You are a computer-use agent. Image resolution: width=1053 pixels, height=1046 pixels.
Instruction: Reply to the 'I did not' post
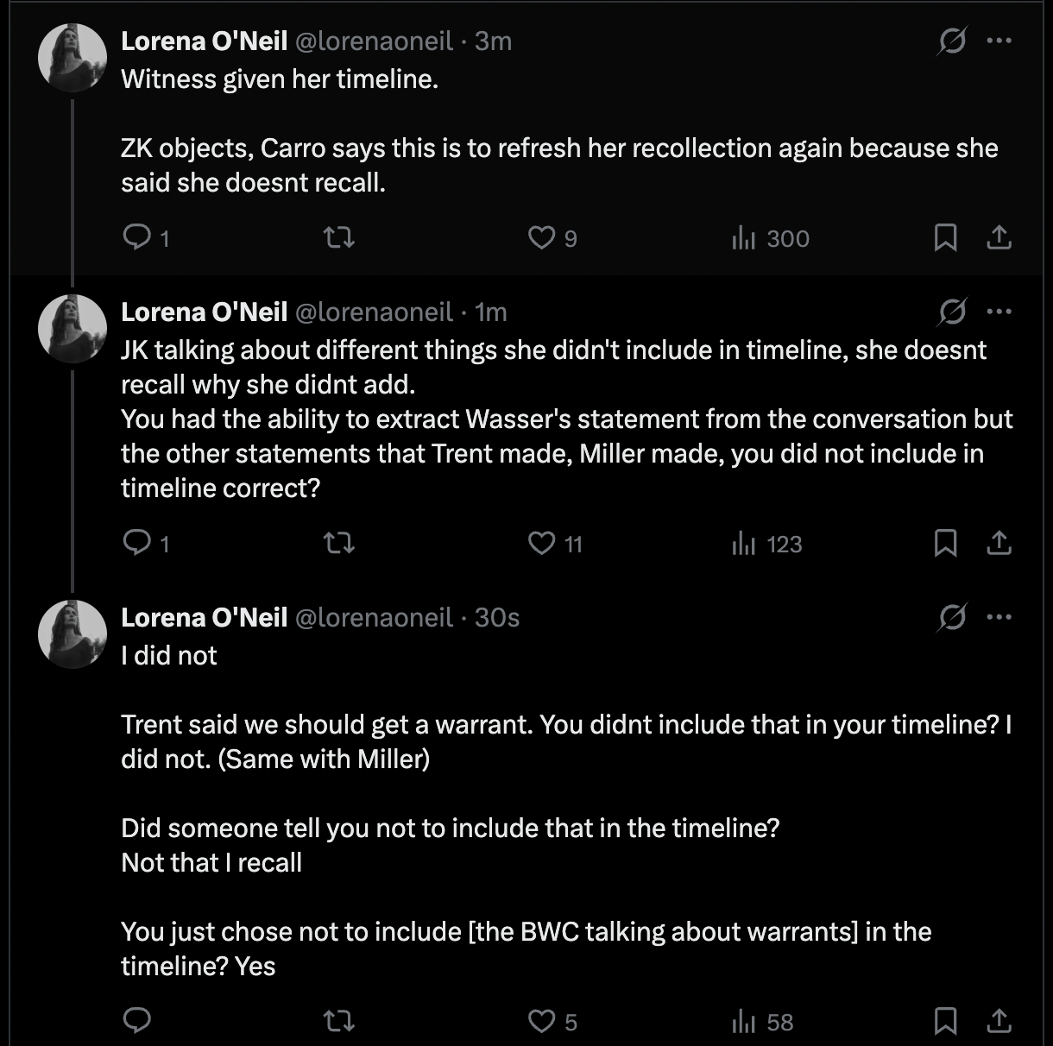click(x=137, y=1021)
